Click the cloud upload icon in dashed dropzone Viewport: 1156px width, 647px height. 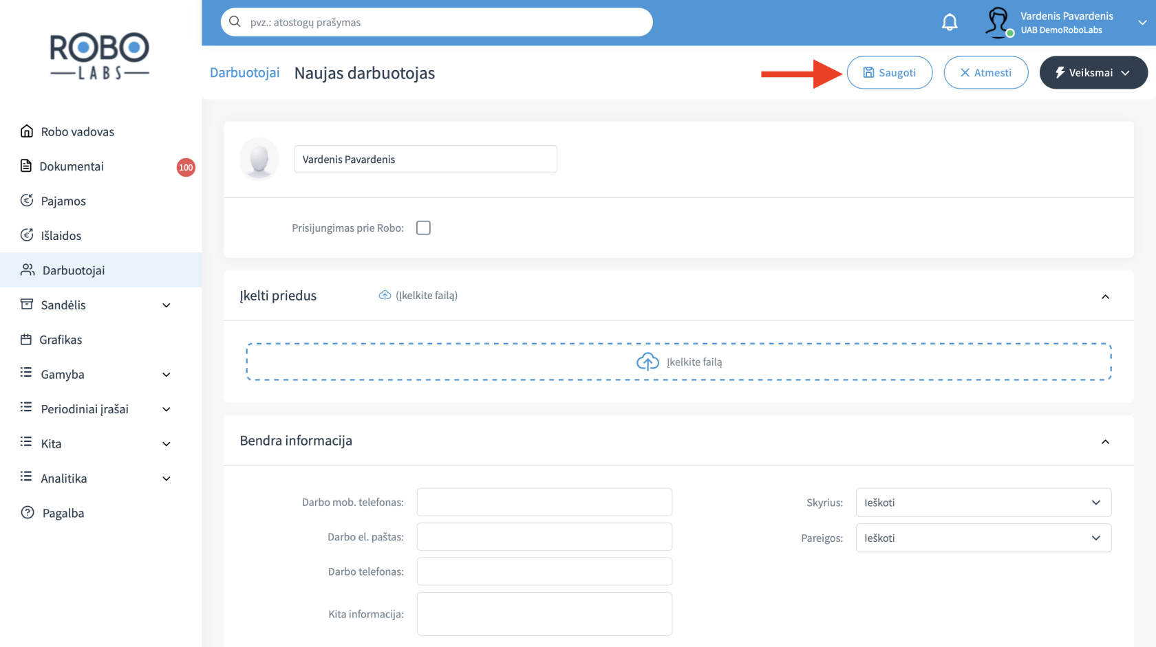click(x=647, y=362)
